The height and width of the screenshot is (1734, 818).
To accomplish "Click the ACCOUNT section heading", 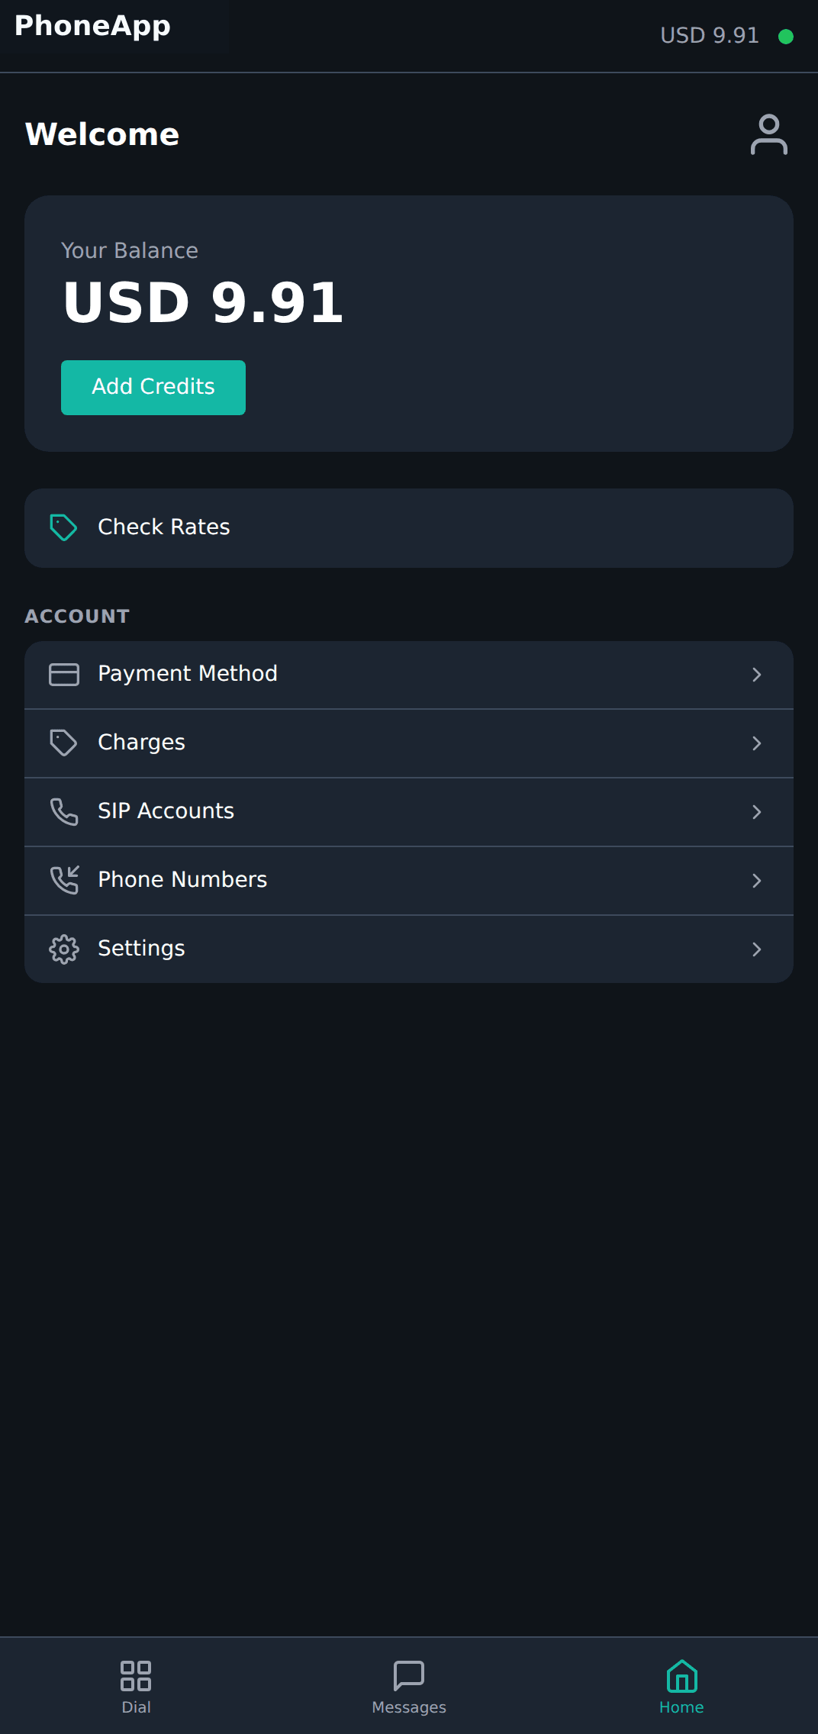I will point(77,616).
